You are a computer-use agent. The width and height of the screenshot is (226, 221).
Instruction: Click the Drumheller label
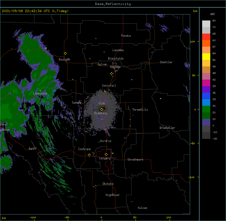point(167,128)
